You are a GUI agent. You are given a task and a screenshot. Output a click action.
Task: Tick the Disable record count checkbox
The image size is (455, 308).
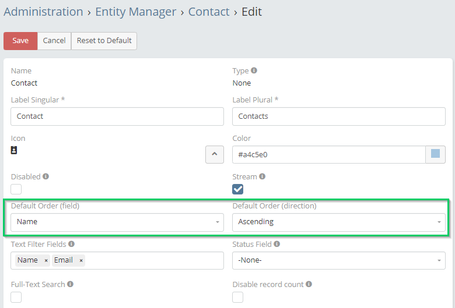(237, 297)
